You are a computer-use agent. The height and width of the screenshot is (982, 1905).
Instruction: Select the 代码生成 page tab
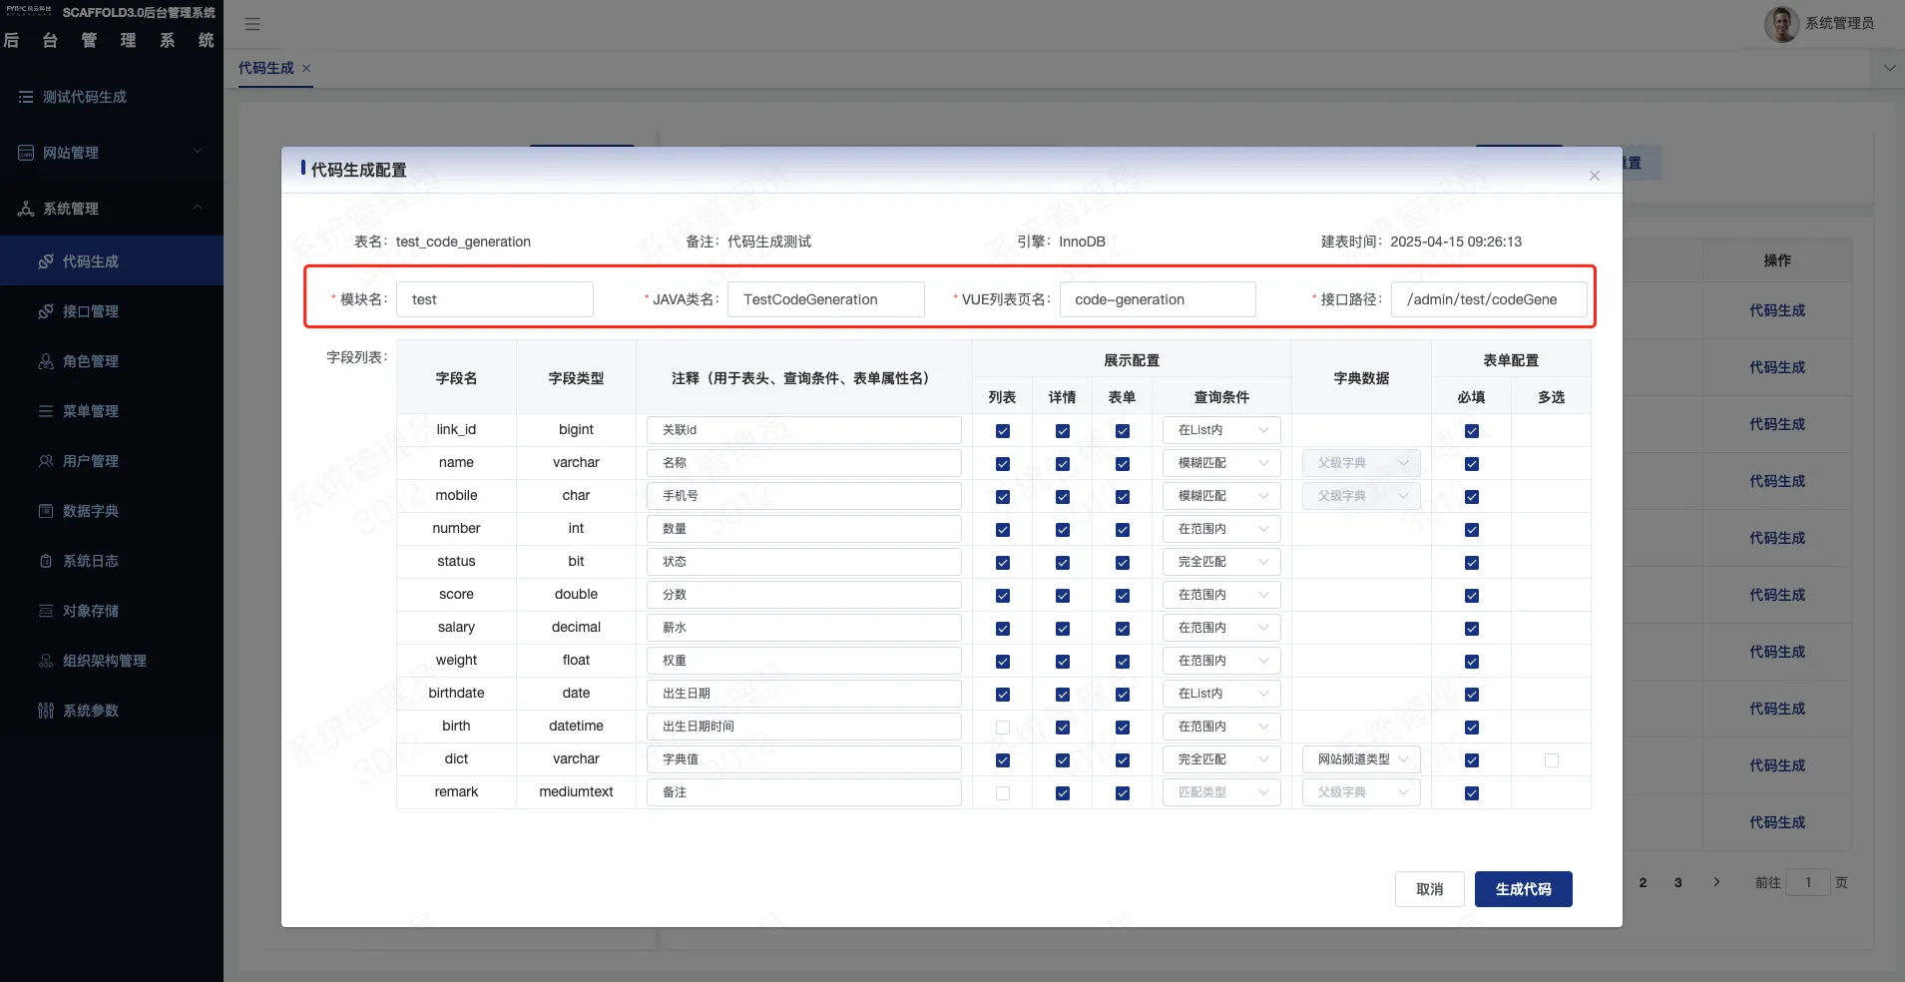coord(266,68)
